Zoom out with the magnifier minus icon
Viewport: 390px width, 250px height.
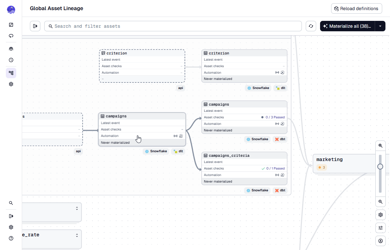380,202
